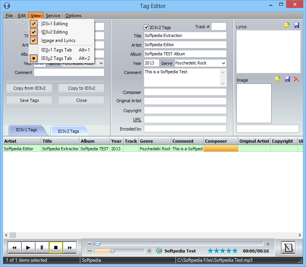Open the Options menu
This screenshot has height=267, width=306.
[73, 16]
